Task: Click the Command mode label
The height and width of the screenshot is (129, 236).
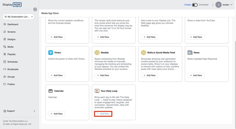Action: coord(204,5)
